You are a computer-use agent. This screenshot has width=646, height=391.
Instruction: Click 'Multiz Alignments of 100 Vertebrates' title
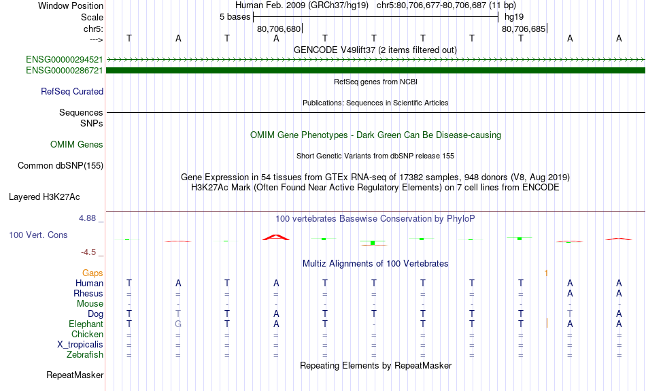[x=375, y=264]
